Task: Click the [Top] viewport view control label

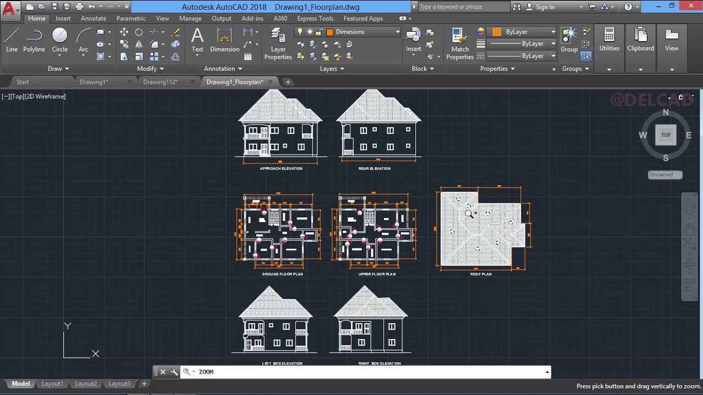Action: coord(17,97)
